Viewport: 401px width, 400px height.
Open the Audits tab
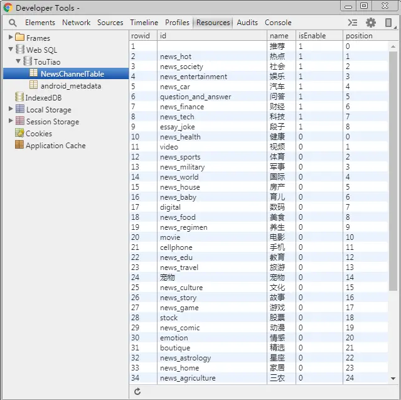pos(247,23)
